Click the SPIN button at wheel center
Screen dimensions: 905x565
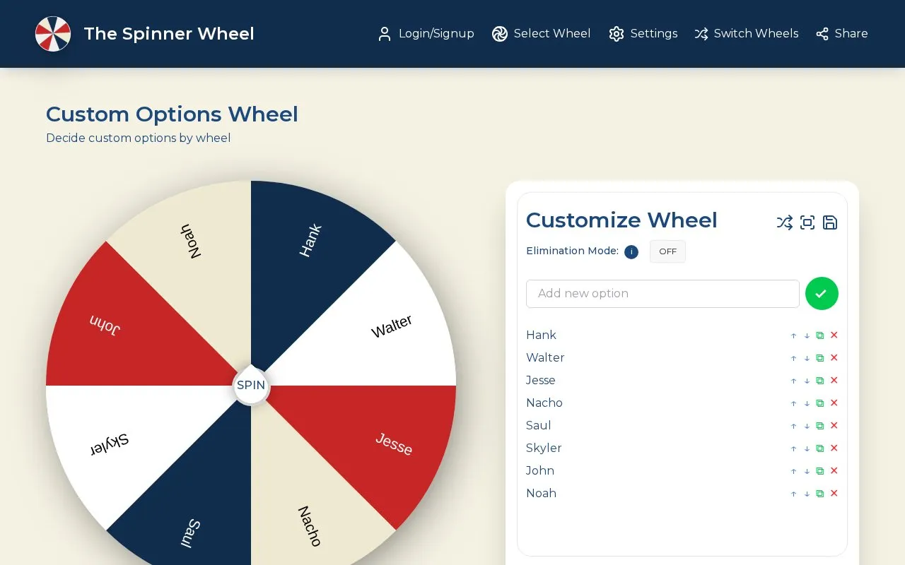coord(251,386)
